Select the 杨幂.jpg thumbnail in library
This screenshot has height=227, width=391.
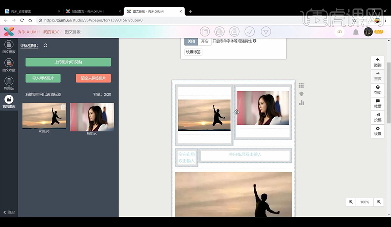(x=92, y=117)
